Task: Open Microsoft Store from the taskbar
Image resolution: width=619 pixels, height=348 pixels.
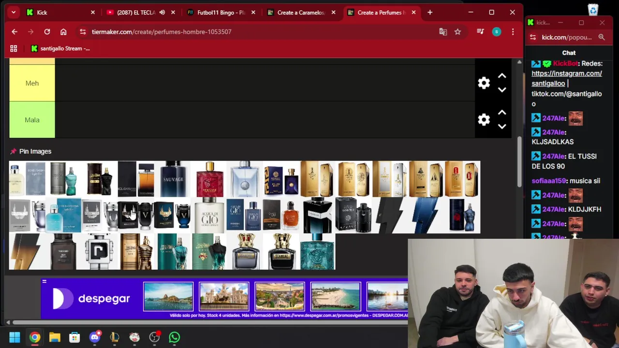Action: [74, 337]
